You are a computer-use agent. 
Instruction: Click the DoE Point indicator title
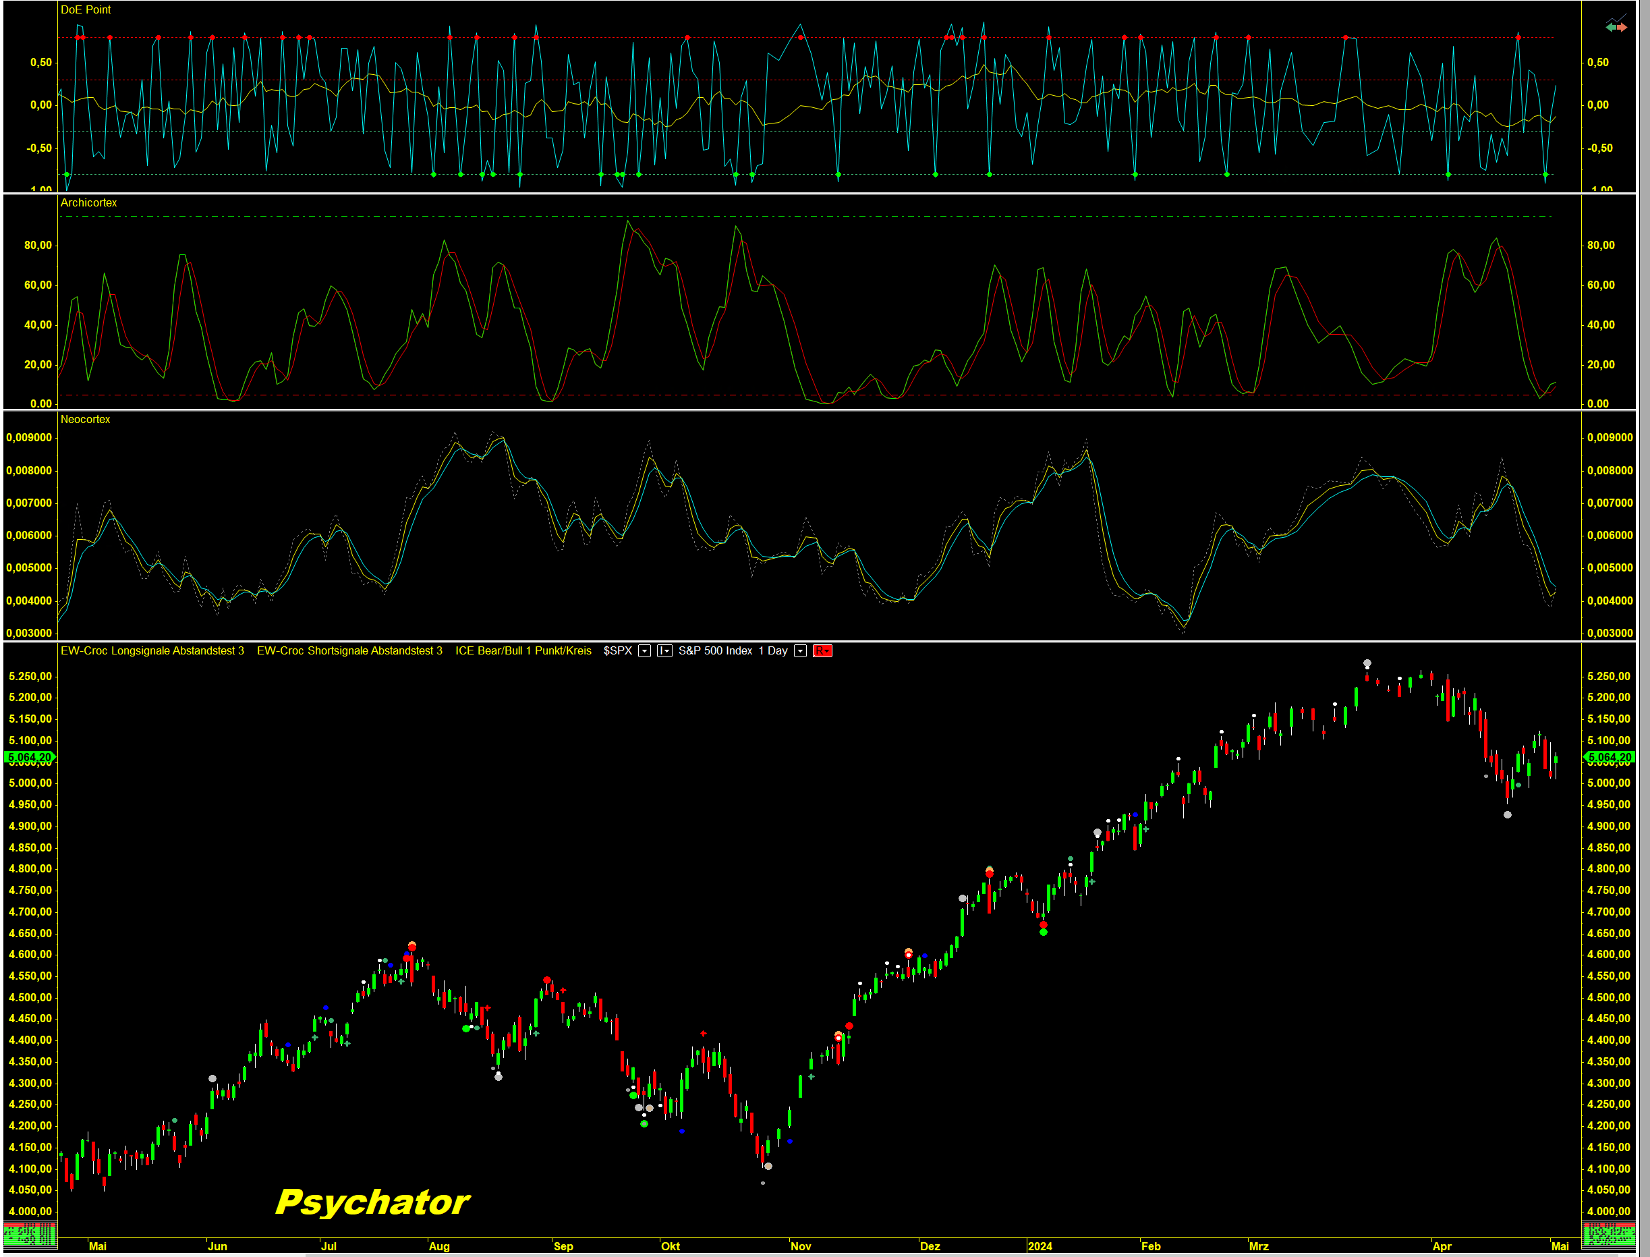click(85, 9)
